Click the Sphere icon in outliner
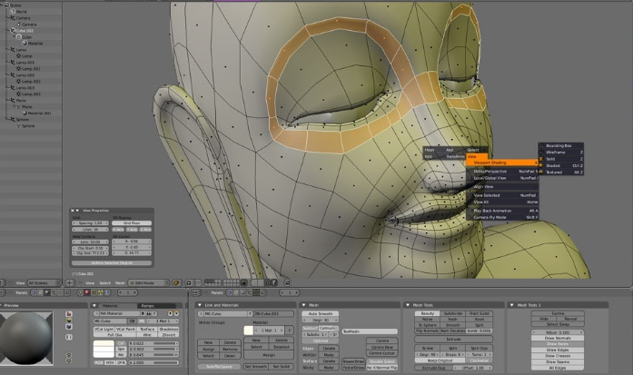Viewport: 633px width, 375px height. (12, 119)
